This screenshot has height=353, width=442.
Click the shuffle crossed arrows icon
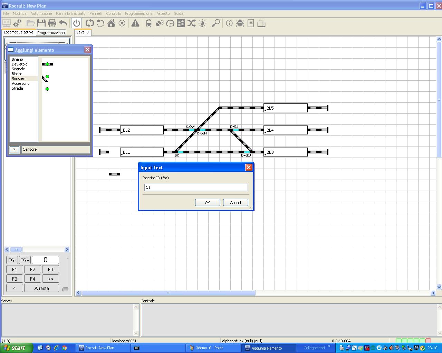(192, 23)
